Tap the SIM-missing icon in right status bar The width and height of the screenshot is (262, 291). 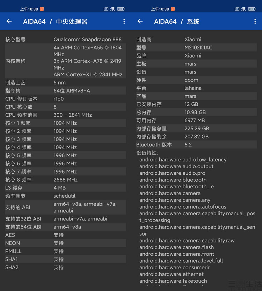[x=237, y=9]
